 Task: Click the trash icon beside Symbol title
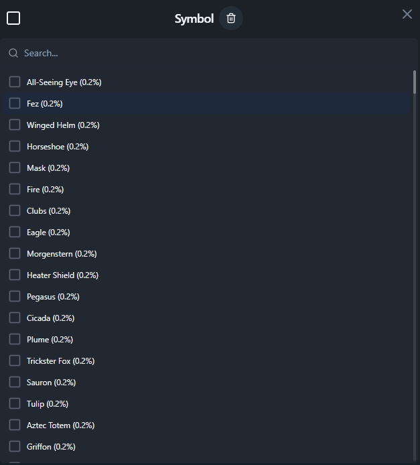click(x=231, y=18)
